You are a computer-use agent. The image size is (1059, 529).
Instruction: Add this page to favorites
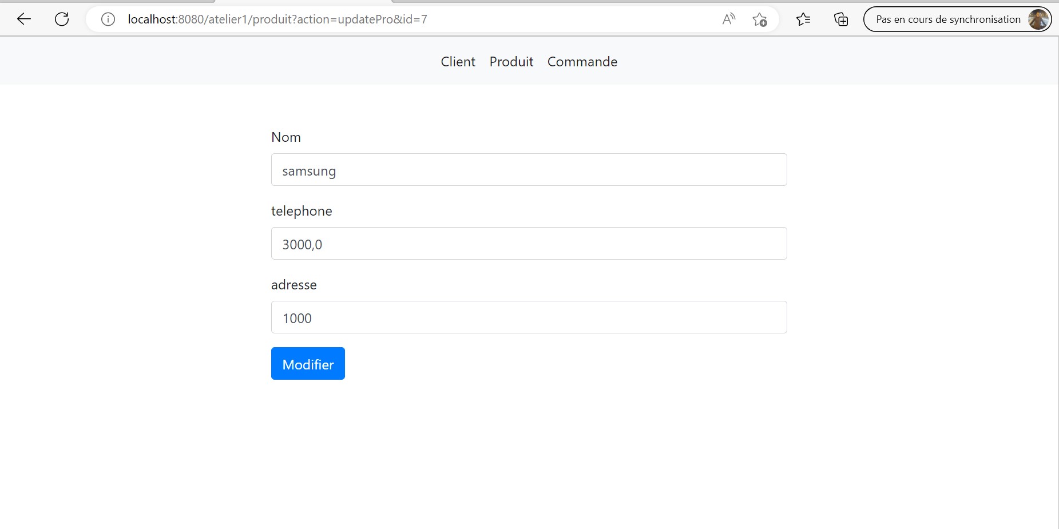(x=761, y=19)
